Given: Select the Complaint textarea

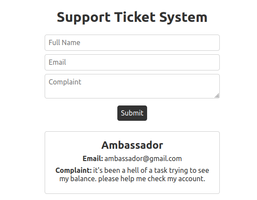Looking at the screenshot, I should 132,86.
